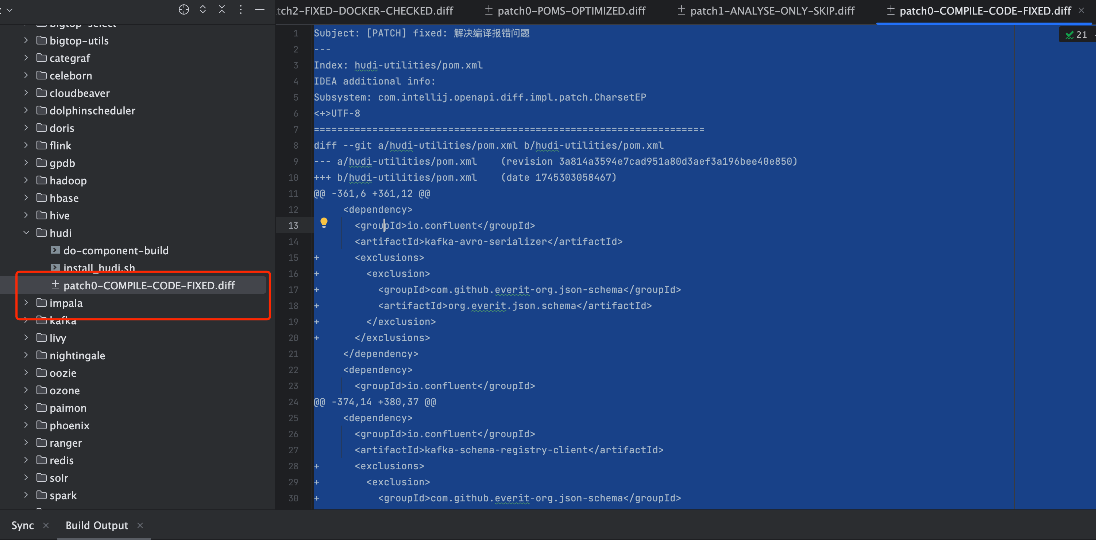Close the Sync tab
The image size is (1096, 540).
(x=46, y=525)
